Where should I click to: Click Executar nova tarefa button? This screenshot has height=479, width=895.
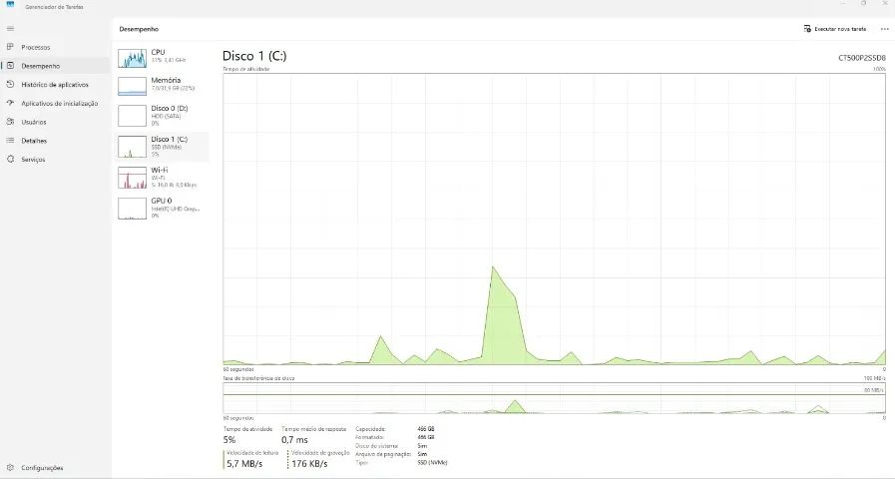(835, 29)
